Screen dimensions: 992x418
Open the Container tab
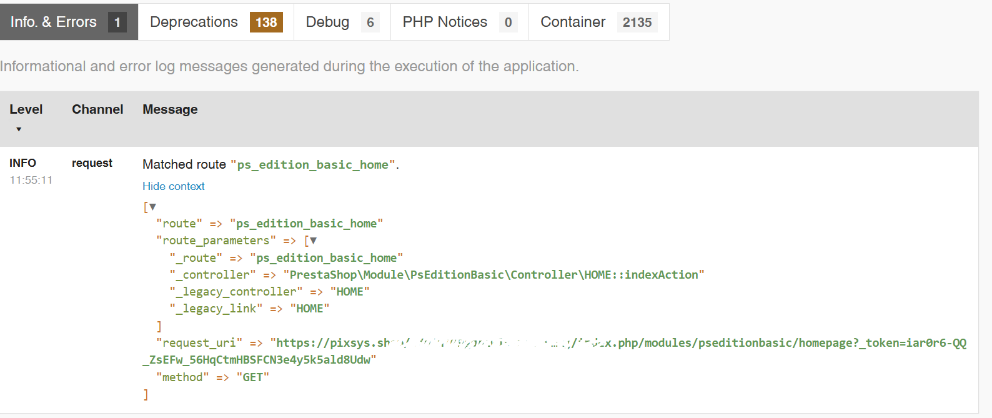click(x=573, y=22)
